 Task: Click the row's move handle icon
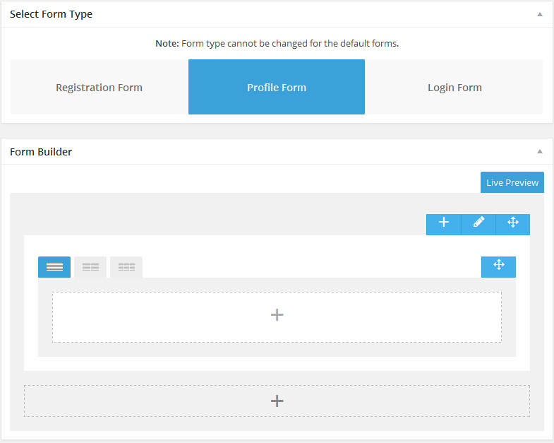tap(513, 223)
